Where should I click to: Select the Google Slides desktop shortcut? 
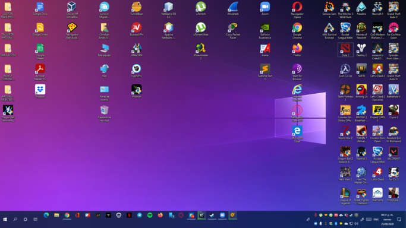40,30
